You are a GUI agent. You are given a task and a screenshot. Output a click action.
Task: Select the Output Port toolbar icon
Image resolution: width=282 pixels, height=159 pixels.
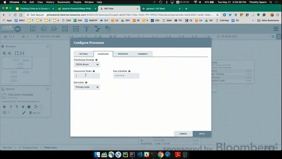click(x=54, y=29)
